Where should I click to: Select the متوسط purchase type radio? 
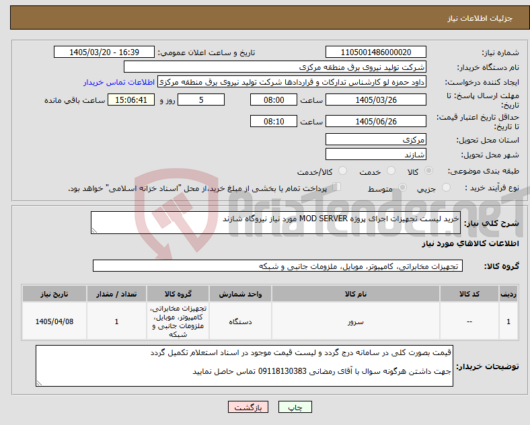[x=402, y=188]
